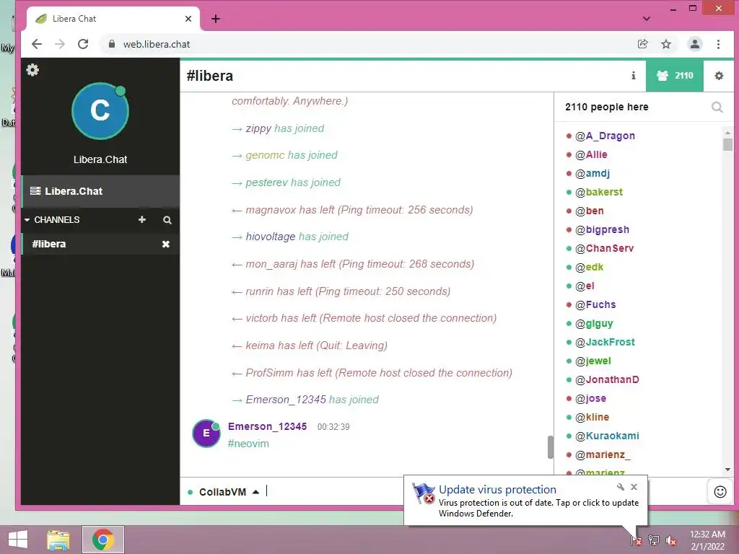Open notification options wrench icon
The width and height of the screenshot is (739, 554).
point(620,487)
